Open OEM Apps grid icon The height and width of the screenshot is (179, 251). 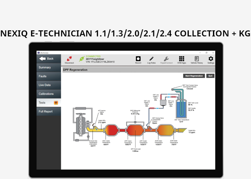pos(182,59)
